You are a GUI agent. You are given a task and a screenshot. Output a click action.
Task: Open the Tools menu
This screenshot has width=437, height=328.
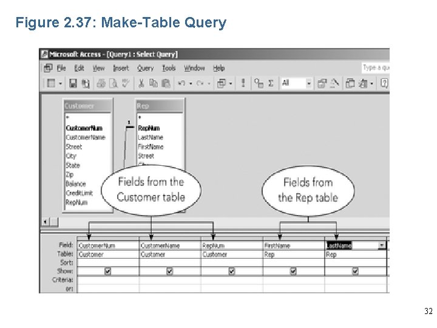[169, 68]
